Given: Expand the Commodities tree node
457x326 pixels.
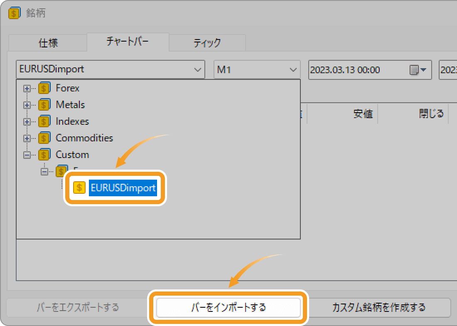Looking at the screenshot, I should (x=27, y=138).
